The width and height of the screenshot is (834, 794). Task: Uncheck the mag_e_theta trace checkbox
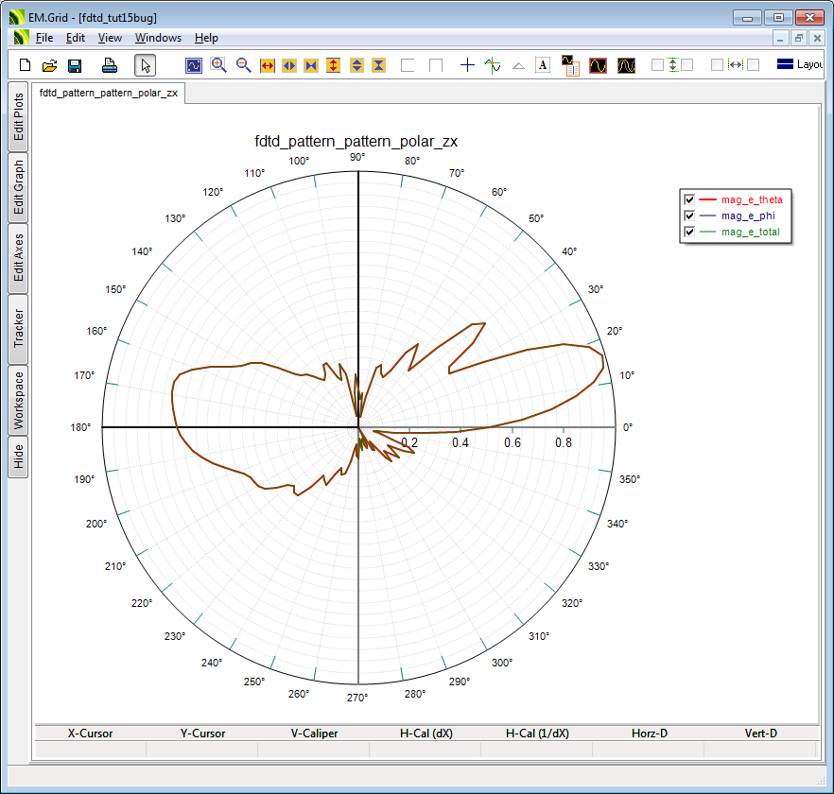689,199
